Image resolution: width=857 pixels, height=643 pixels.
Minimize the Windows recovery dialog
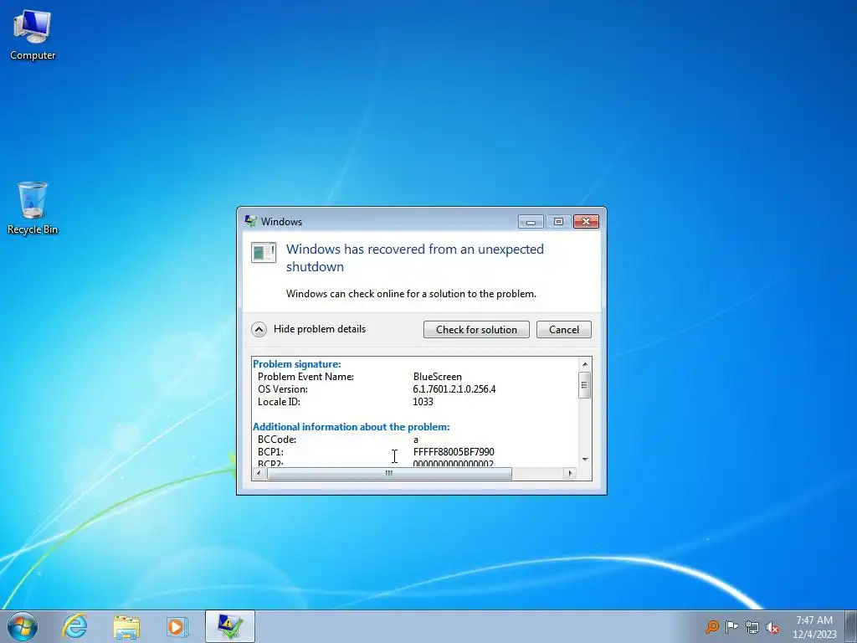tap(531, 221)
